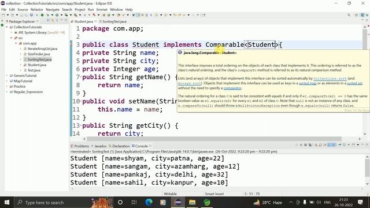Expand the Regular_Expression project
This screenshot has width=370, height=208.
[x=6, y=92]
